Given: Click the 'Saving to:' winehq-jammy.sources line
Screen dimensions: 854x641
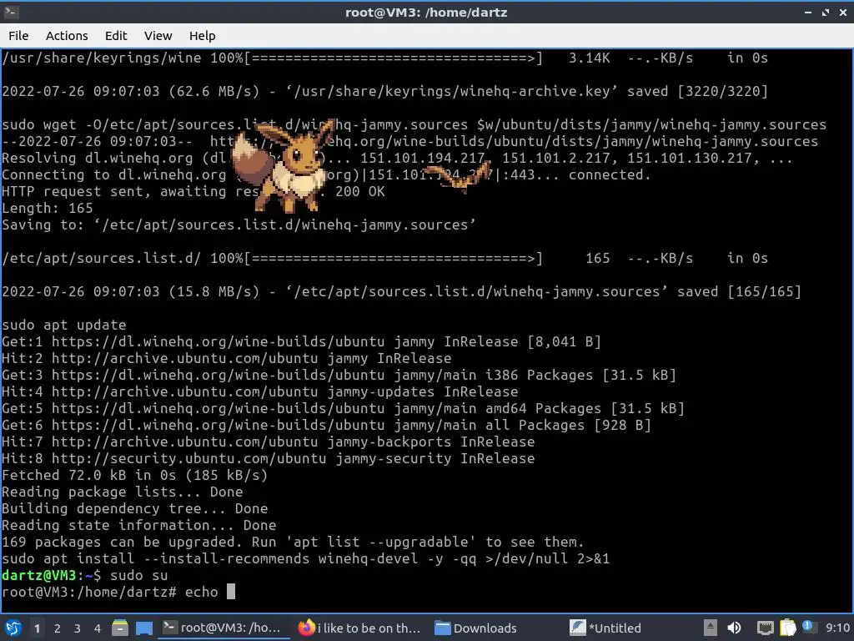Looking at the screenshot, I should [239, 225].
